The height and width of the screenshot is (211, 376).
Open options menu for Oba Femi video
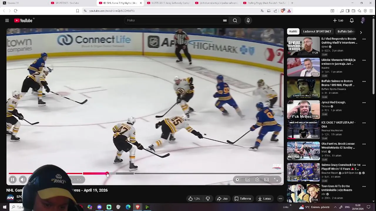tap(364, 144)
